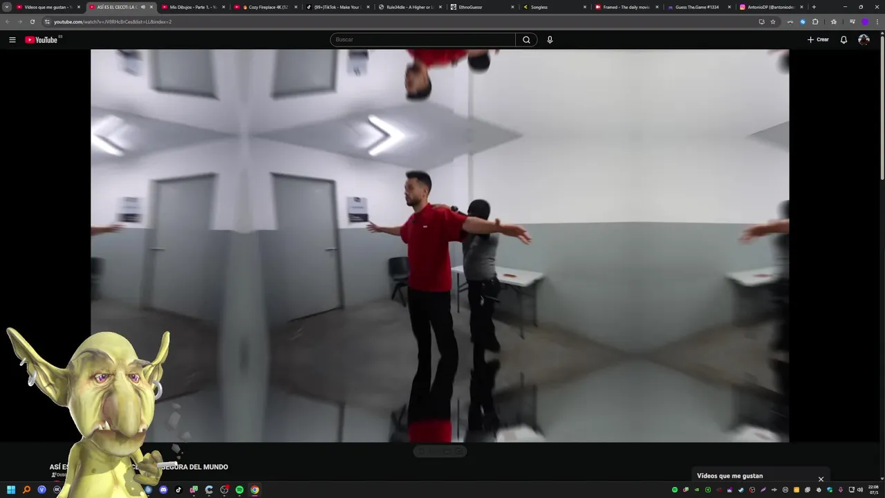Click the youtube.com address bar URL
The width and height of the screenshot is (885, 498).
[113, 21]
